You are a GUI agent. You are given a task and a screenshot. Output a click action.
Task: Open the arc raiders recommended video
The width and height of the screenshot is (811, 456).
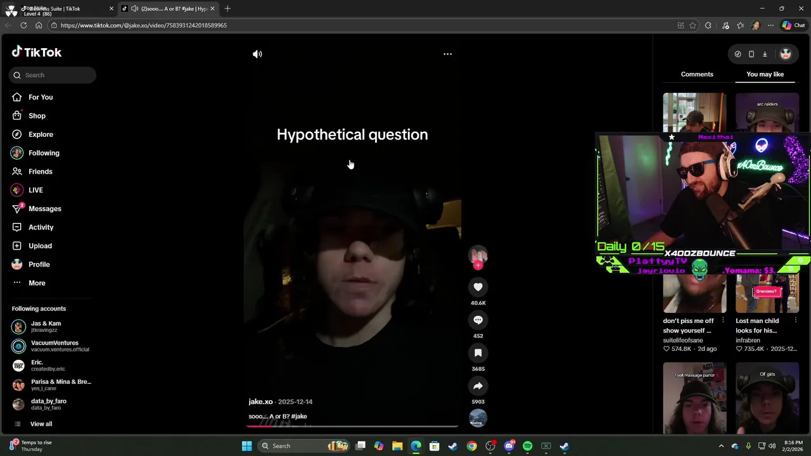(767, 114)
